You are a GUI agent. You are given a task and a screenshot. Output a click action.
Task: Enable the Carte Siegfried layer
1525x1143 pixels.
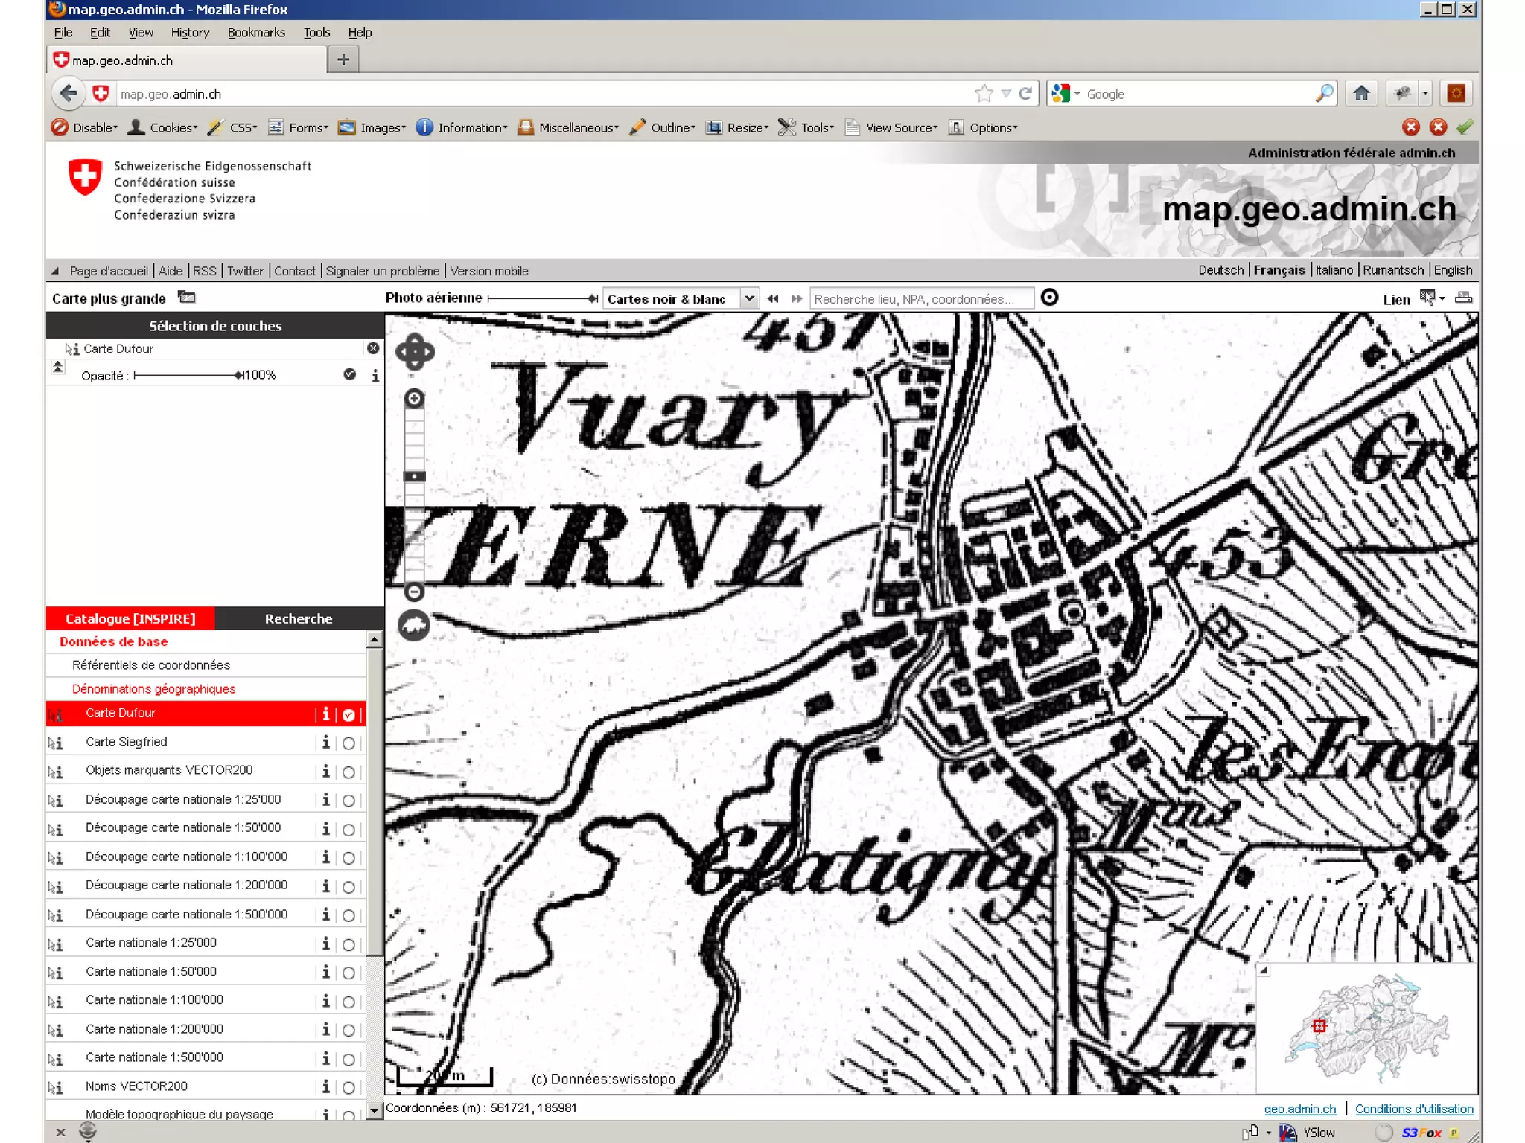tap(348, 743)
